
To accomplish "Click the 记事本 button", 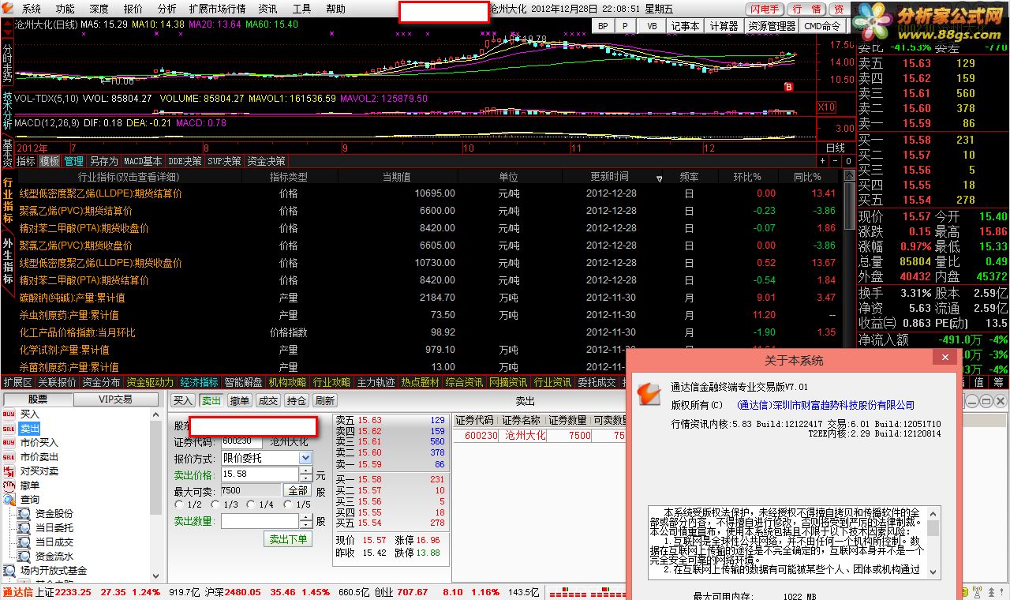I will pyautogui.click(x=684, y=26).
